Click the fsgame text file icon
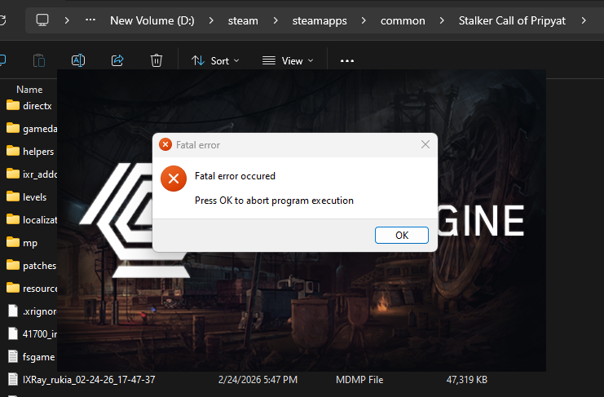Viewport: 604px width, 397px height. point(13,356)
